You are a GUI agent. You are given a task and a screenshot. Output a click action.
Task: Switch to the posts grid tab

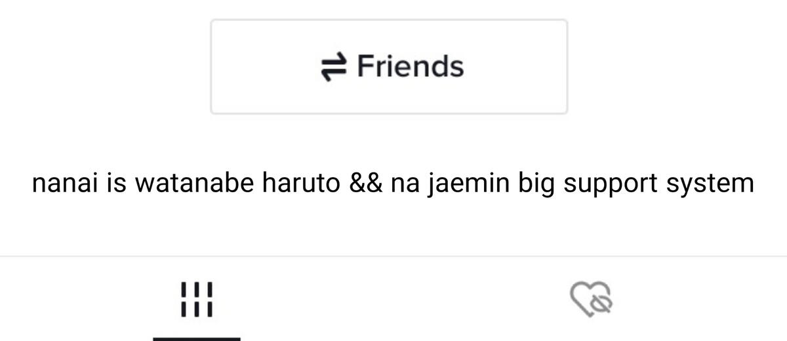pos(196,300)
